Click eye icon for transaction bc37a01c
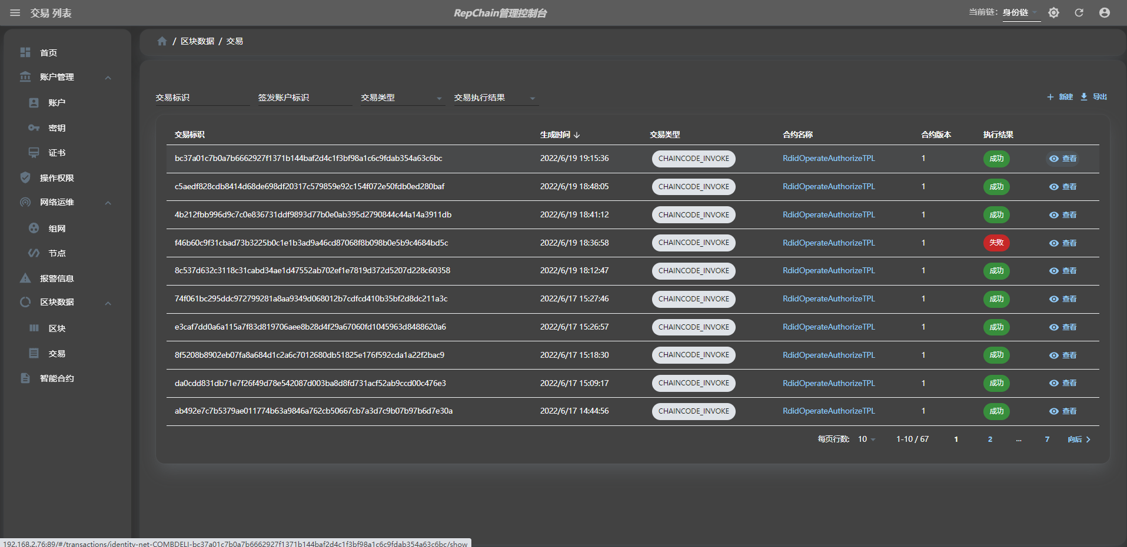1127x547 pixels. click(x=1054, y=159)
